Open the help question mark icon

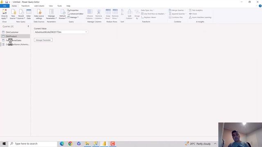click(260, 6)
